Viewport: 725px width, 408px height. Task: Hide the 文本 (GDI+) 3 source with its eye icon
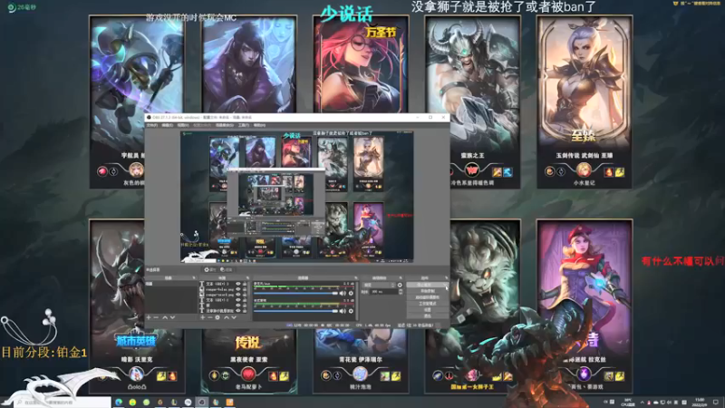[x=238, y=284]
